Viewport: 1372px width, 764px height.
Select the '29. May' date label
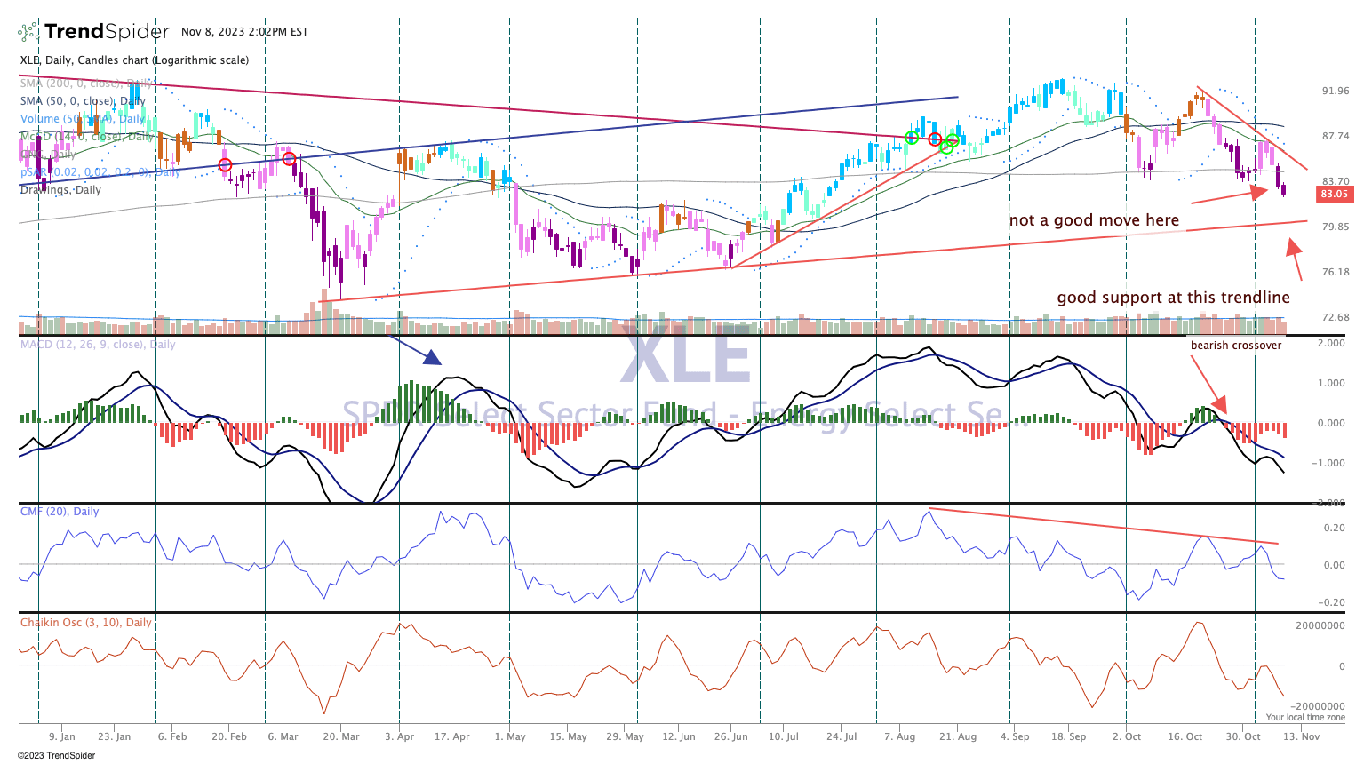626,736
